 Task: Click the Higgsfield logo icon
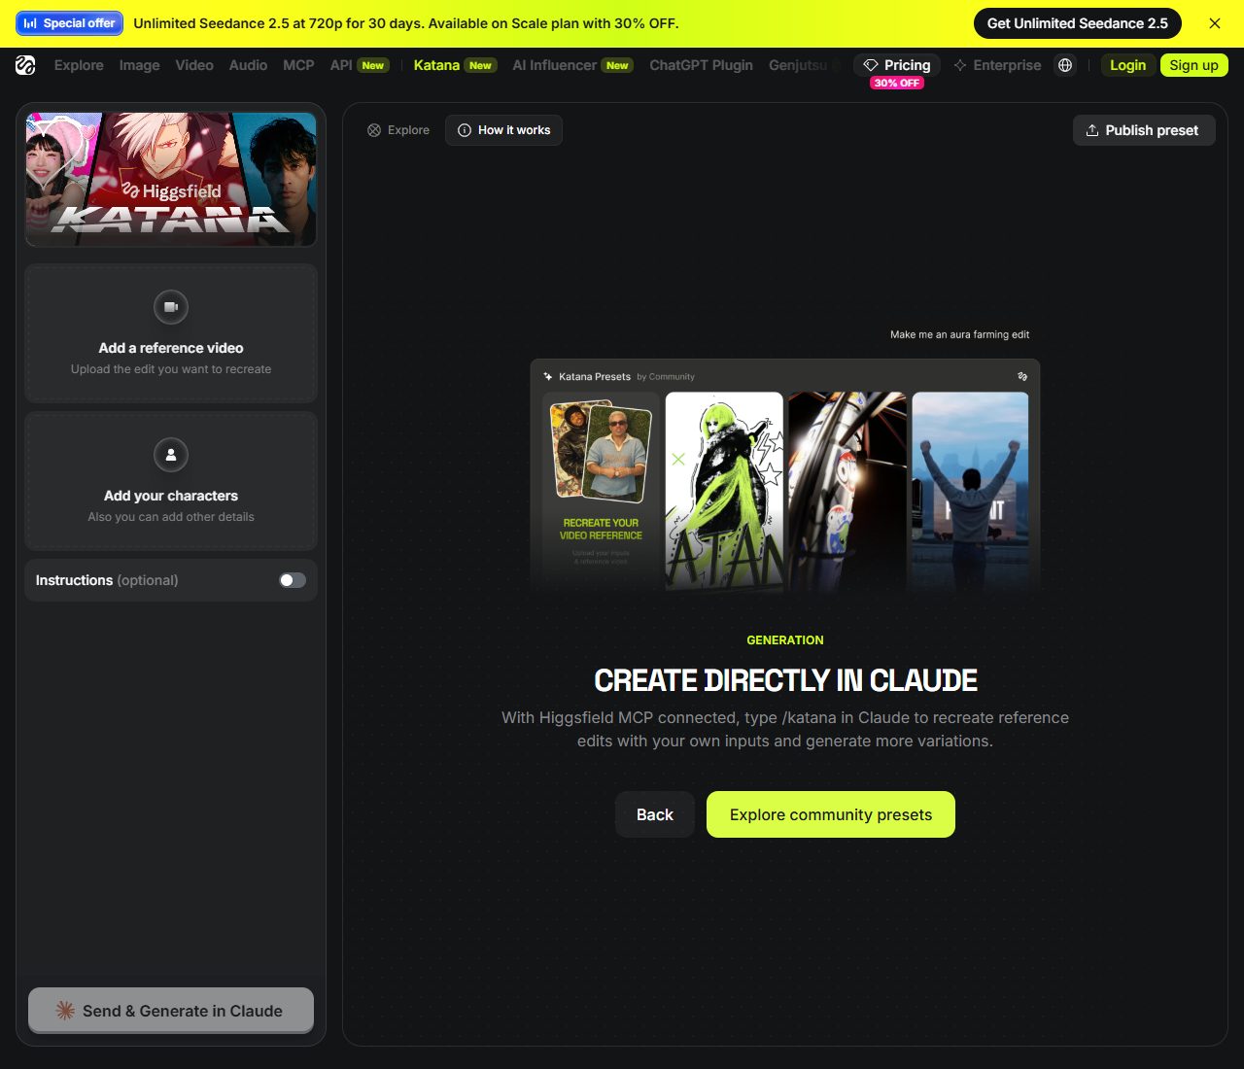(25, 65)
